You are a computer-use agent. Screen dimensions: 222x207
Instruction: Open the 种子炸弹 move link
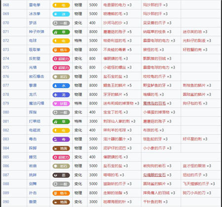37,32
